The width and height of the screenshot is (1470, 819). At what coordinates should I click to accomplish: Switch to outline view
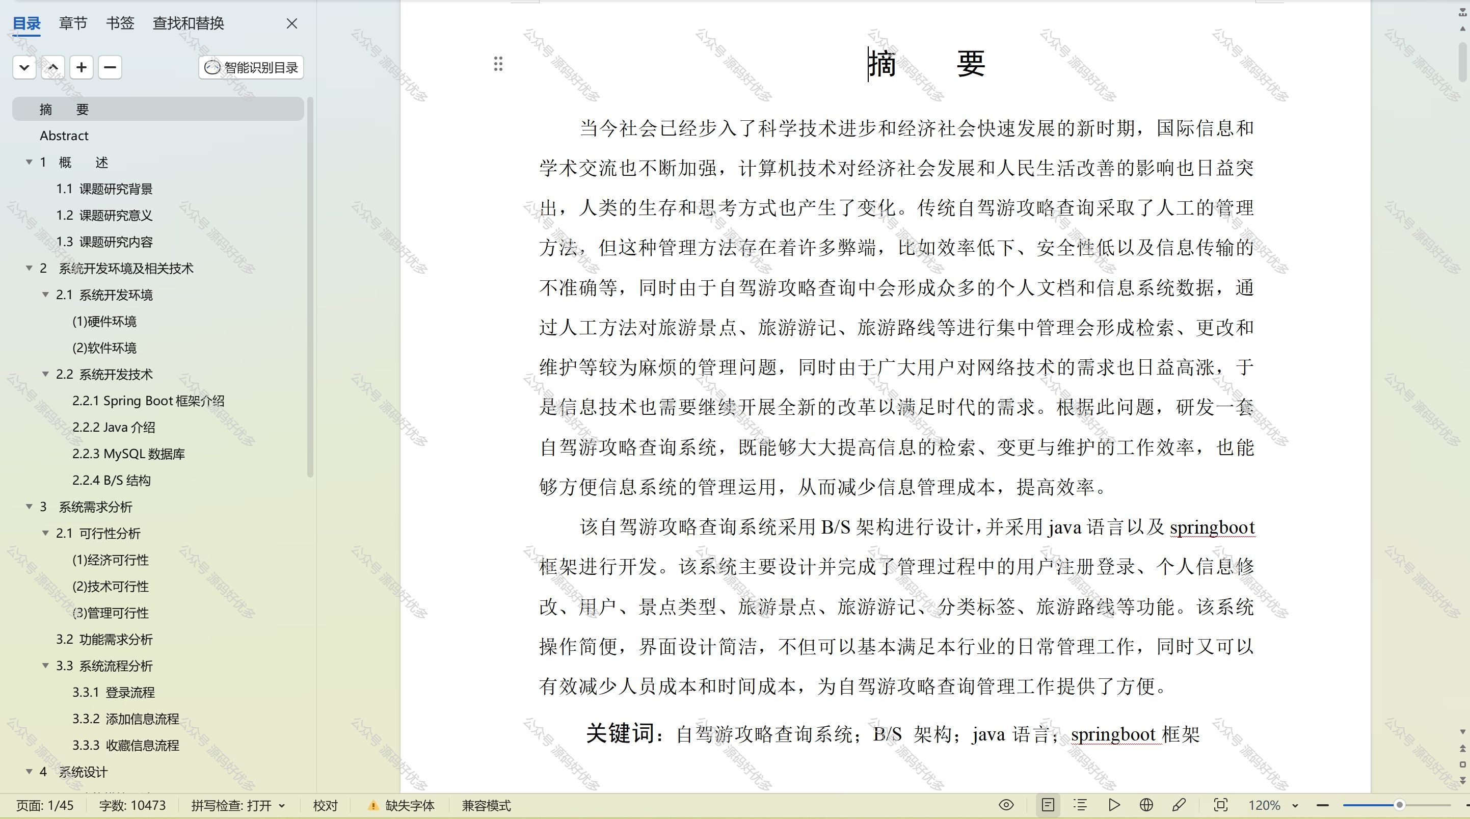coord(1080,805)
